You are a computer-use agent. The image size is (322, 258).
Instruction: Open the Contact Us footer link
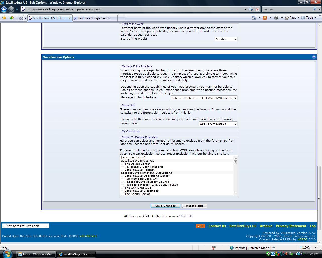[217, 226]
